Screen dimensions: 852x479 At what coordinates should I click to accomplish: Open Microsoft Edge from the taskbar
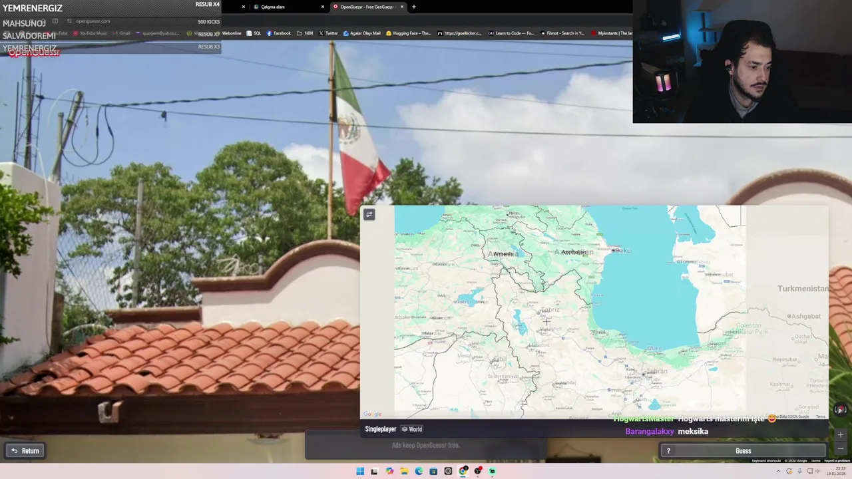pyautogui.click(x=419, y=471)
